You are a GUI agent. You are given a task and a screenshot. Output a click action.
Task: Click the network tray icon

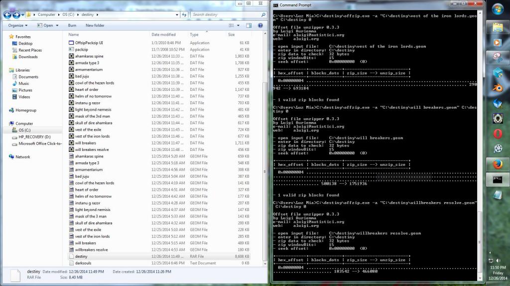click(491, 260)
